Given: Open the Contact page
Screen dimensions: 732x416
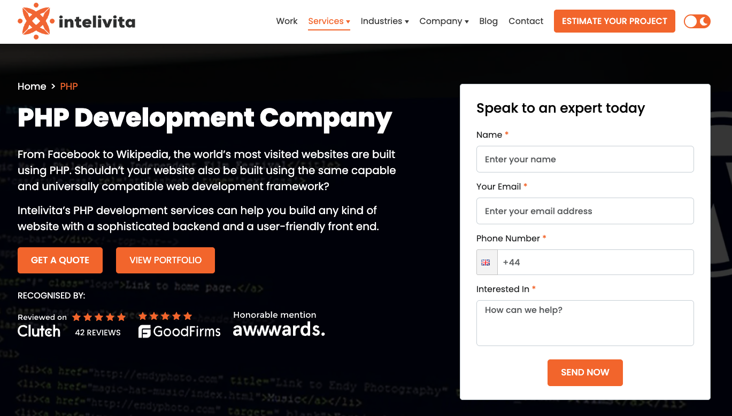Looking at the screenshot, I should point(526,21).
